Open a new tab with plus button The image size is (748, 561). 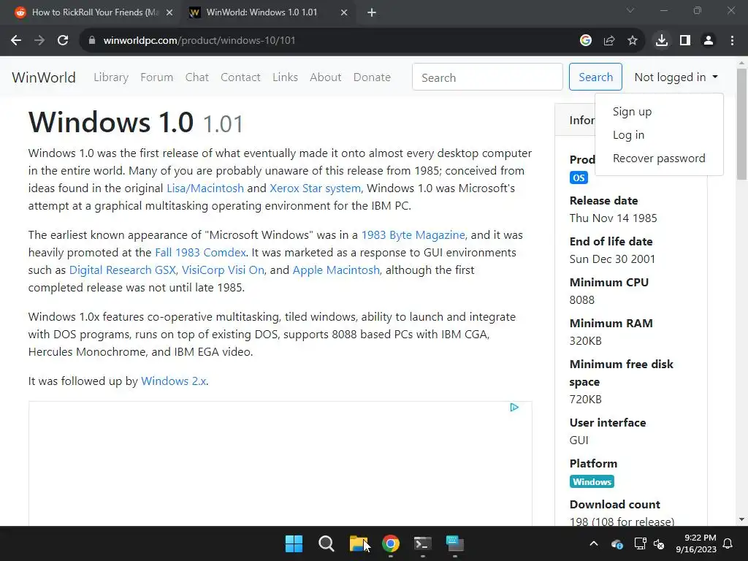(372, 12)
